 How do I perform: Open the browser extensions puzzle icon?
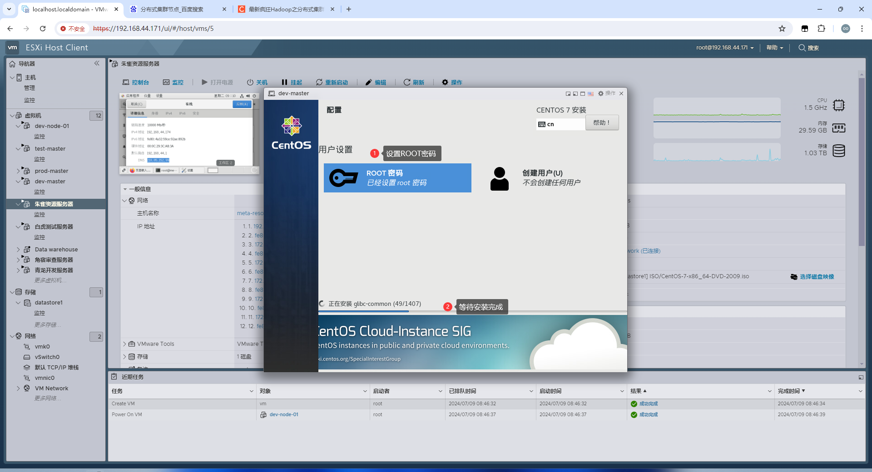[822, 29]
